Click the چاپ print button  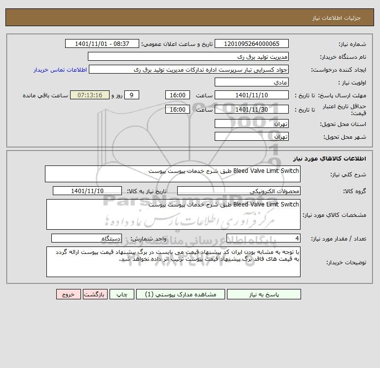122,294
